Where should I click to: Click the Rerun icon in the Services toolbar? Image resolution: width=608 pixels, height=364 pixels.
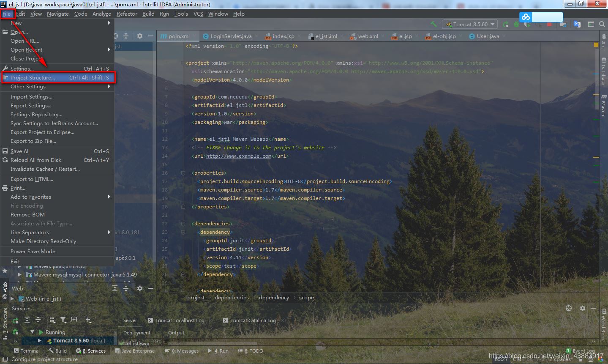[16, 320]
